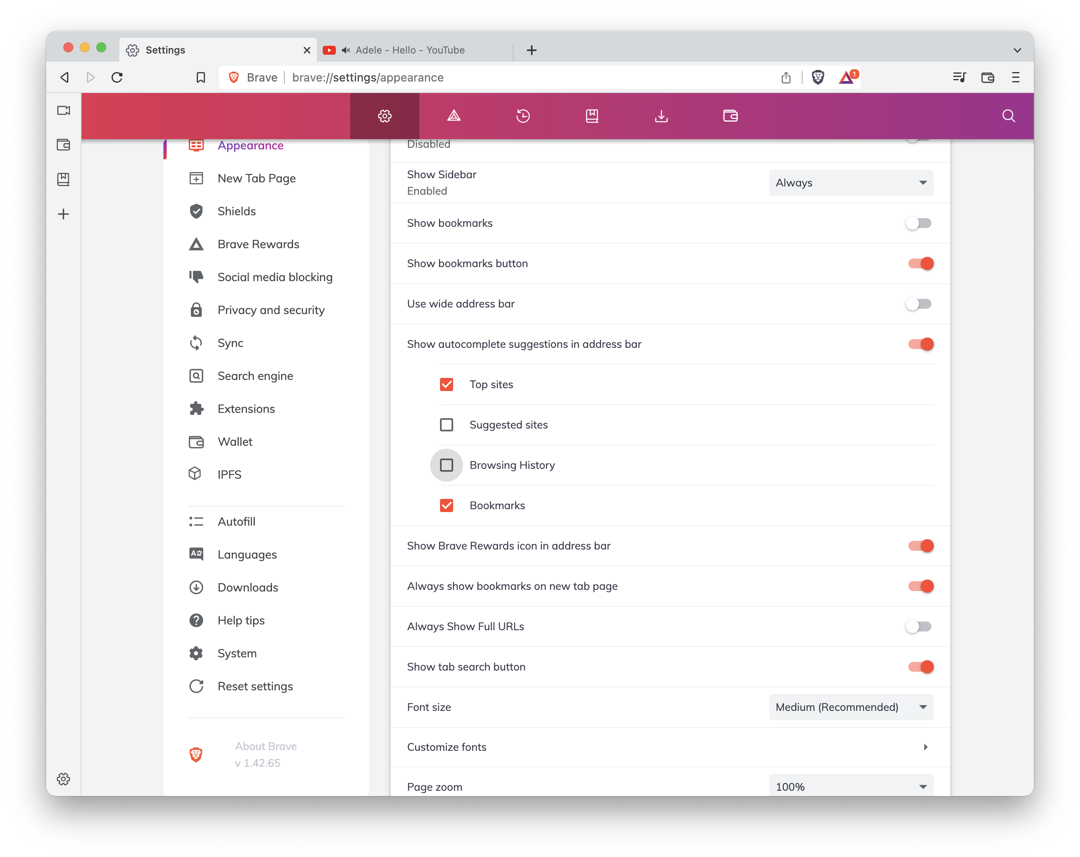Open the Wallet icon in the purple toolbar

point(730,116)
